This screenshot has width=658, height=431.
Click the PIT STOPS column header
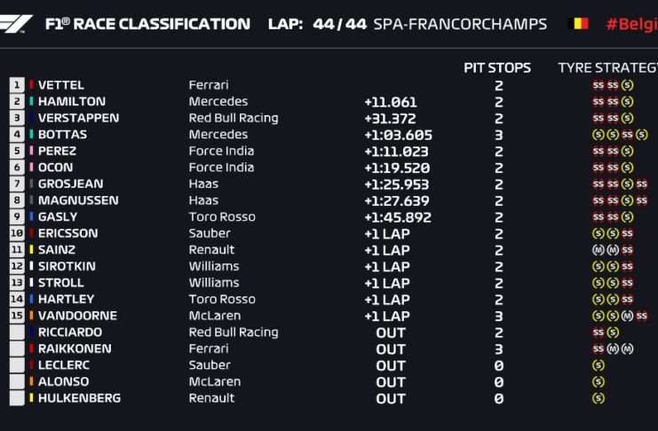[x=497, y=67]
